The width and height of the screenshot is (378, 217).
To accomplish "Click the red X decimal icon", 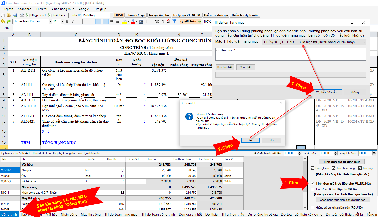I will click(169, 21).
